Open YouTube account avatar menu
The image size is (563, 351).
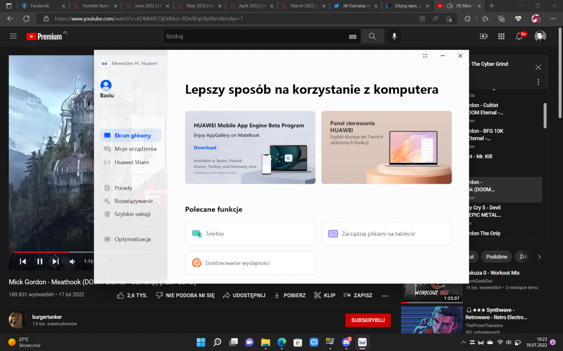(540, 36)
